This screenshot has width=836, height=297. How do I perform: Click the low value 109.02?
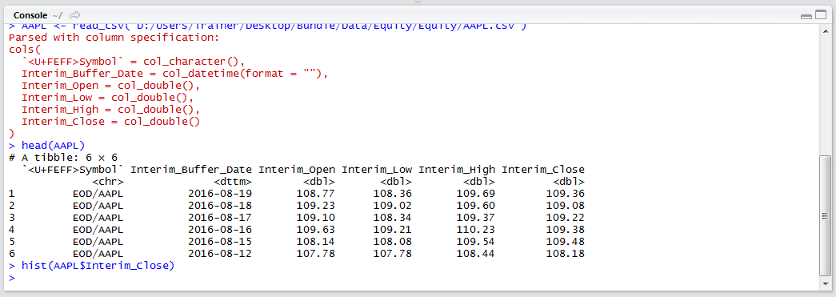[393, 205]
